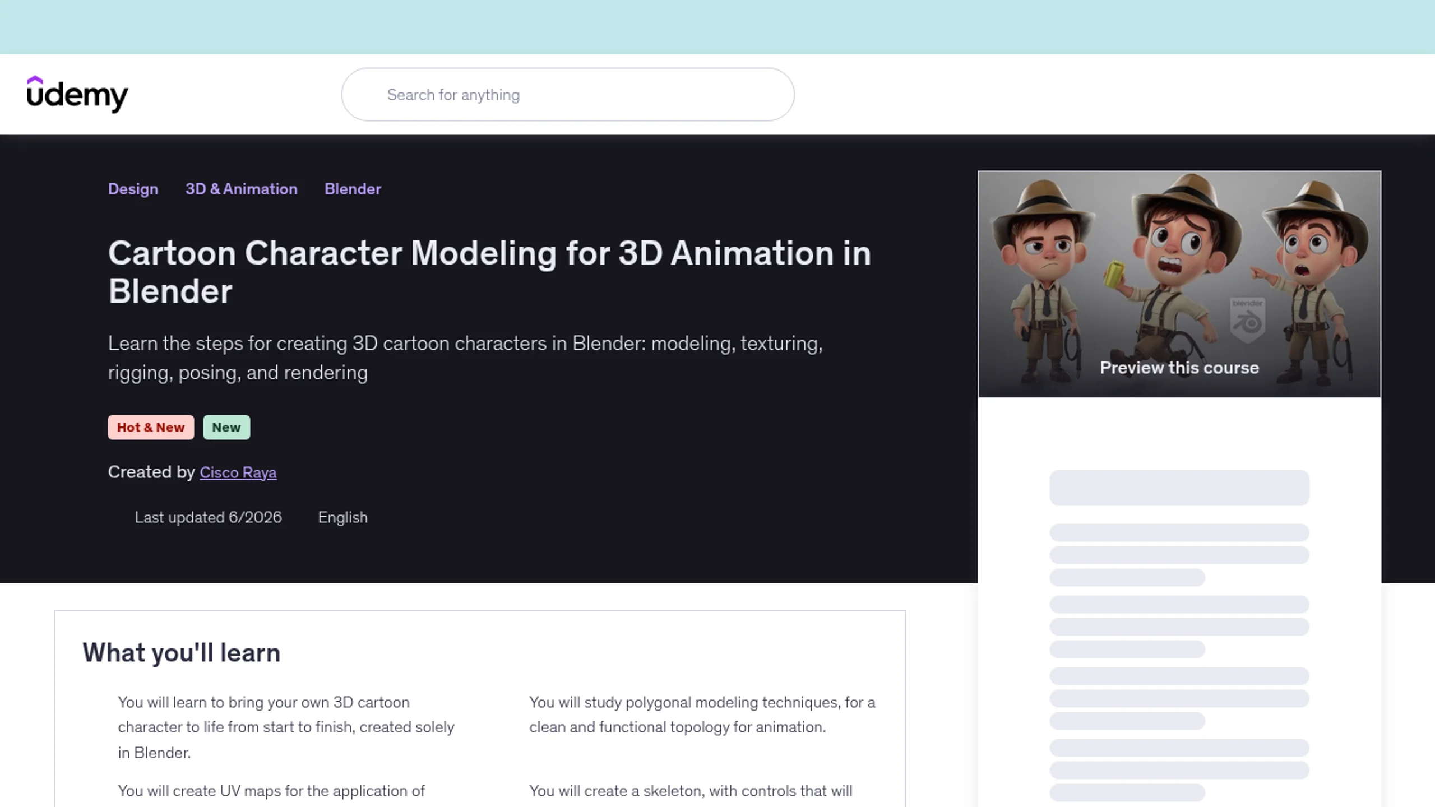The height and width of the screenshot is (807, 1435).
Task: Click the course subtitle about modeling, texturing
Action: tap(465, 358)
